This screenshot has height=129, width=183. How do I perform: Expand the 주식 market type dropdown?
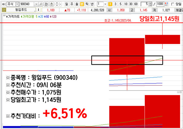pos(17,4)
